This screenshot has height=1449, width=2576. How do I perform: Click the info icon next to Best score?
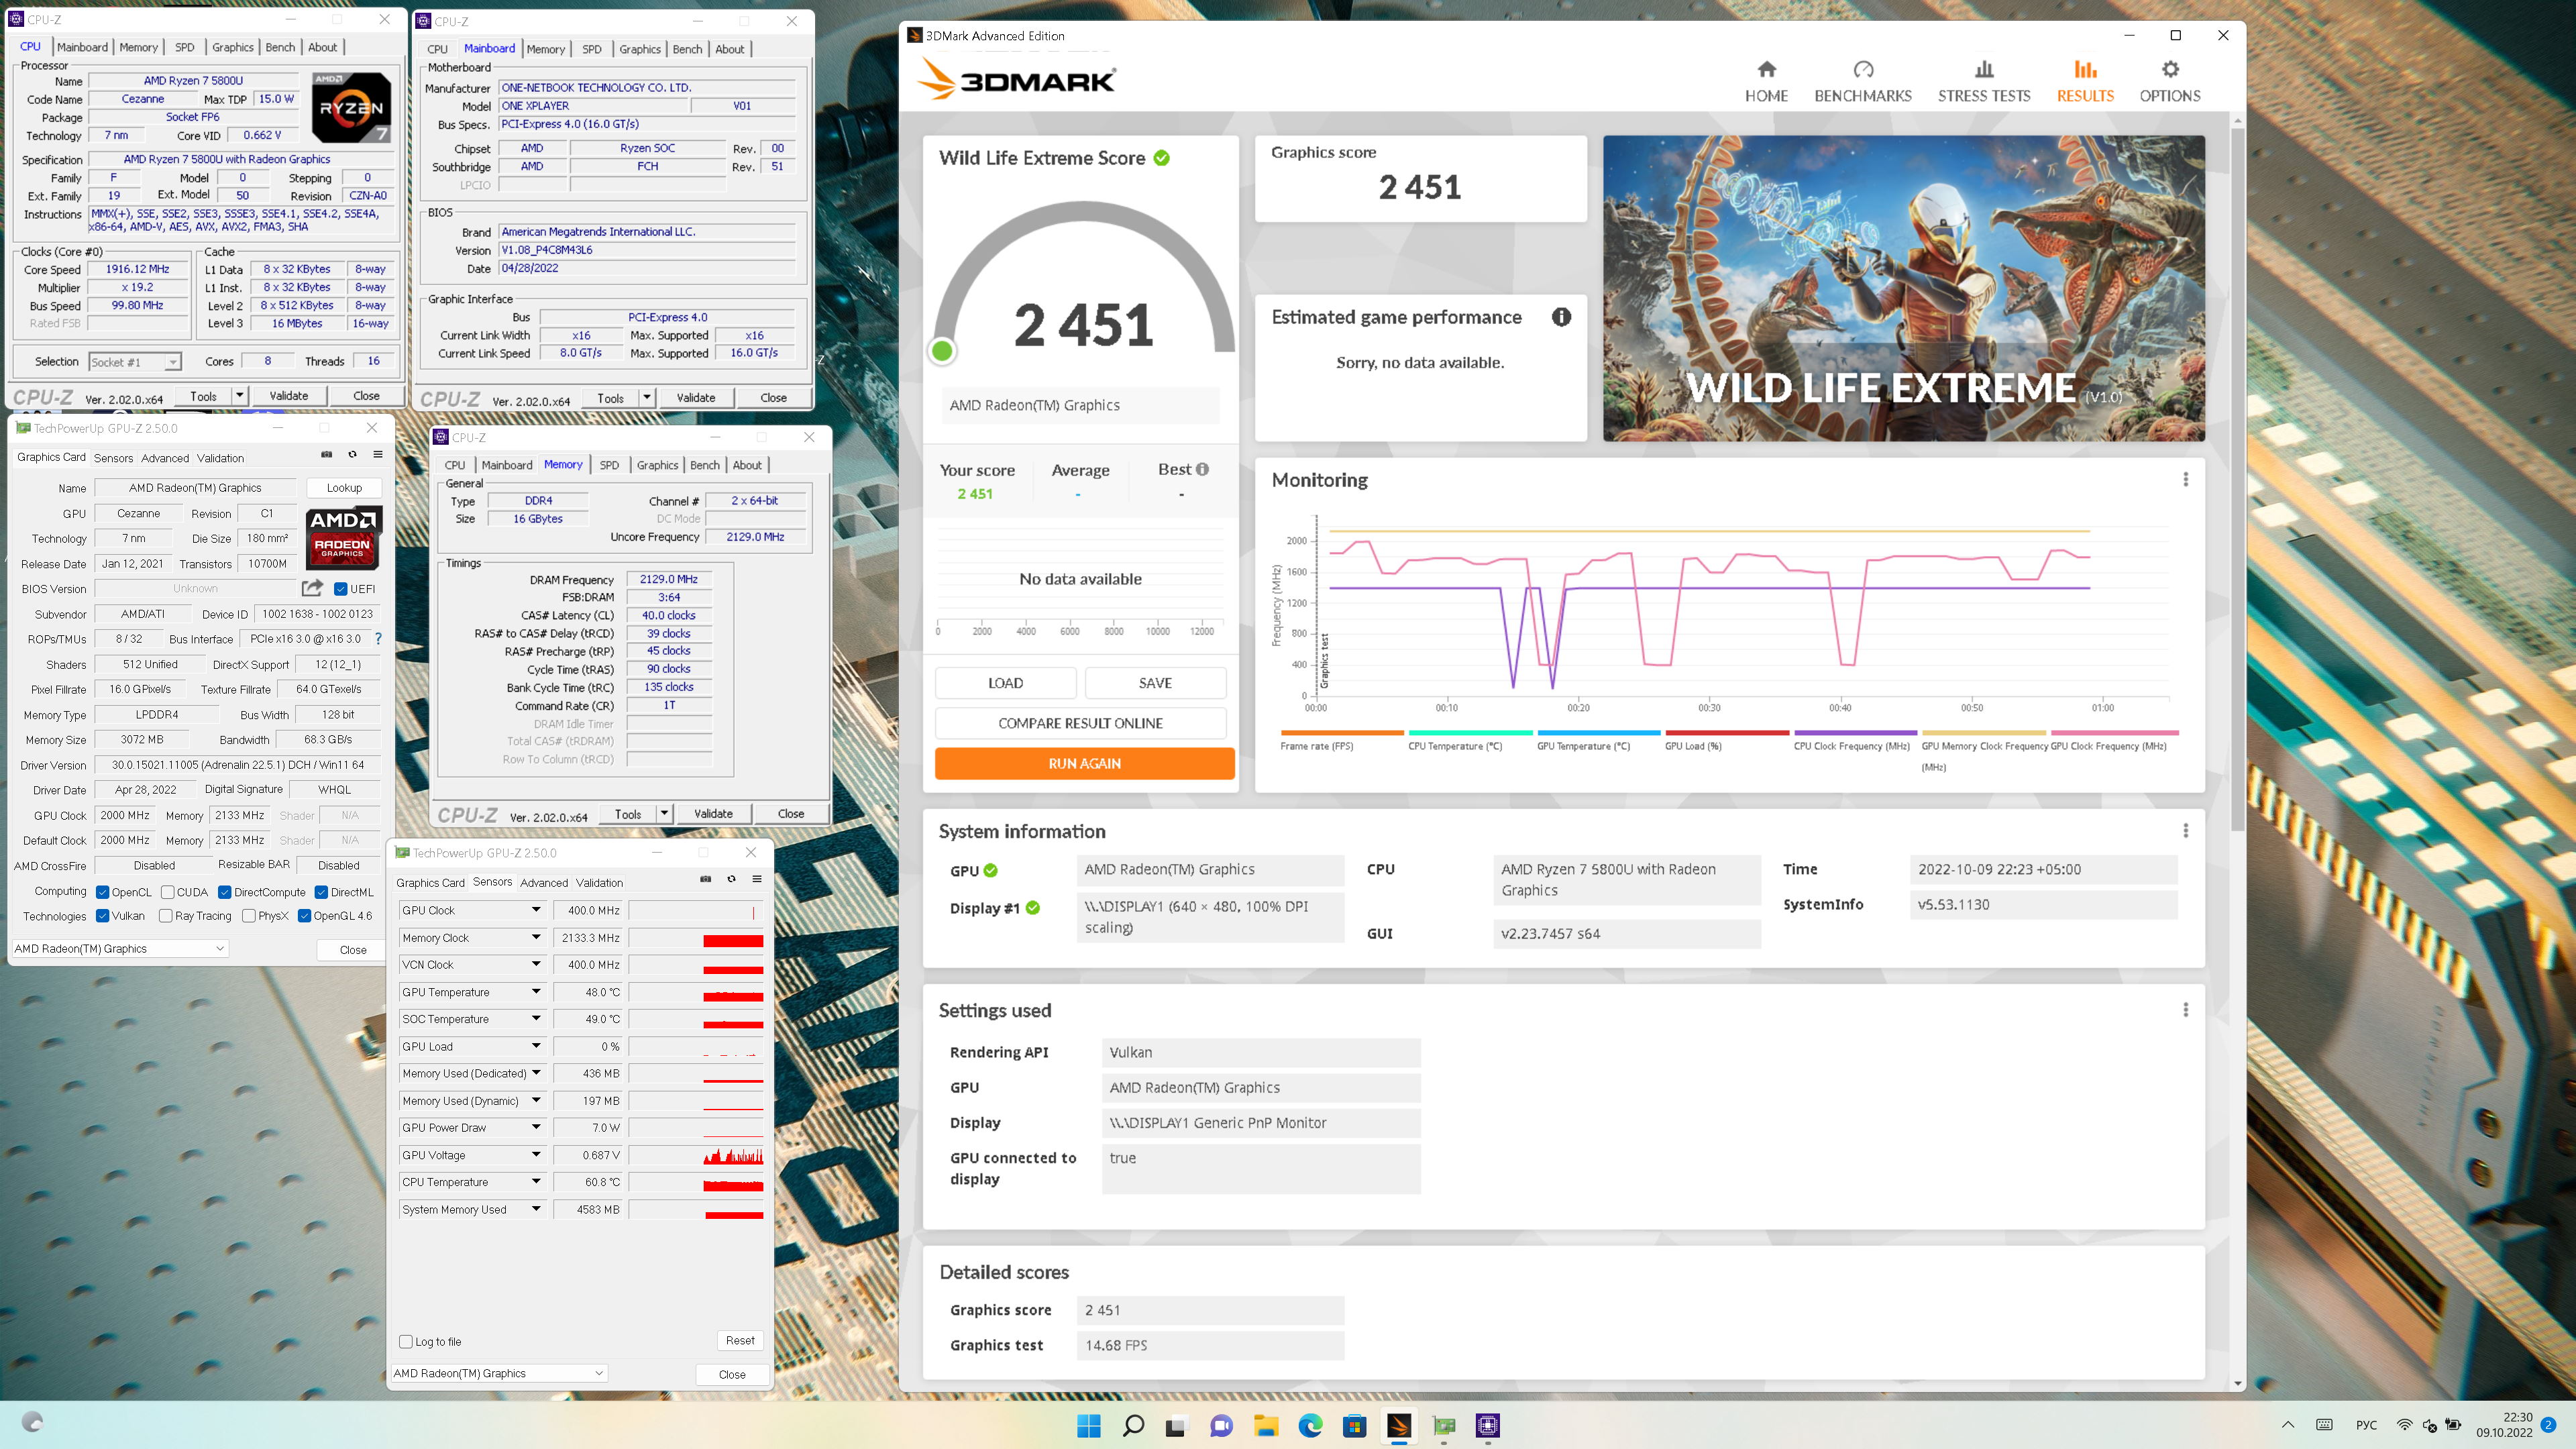[1202, 469]
